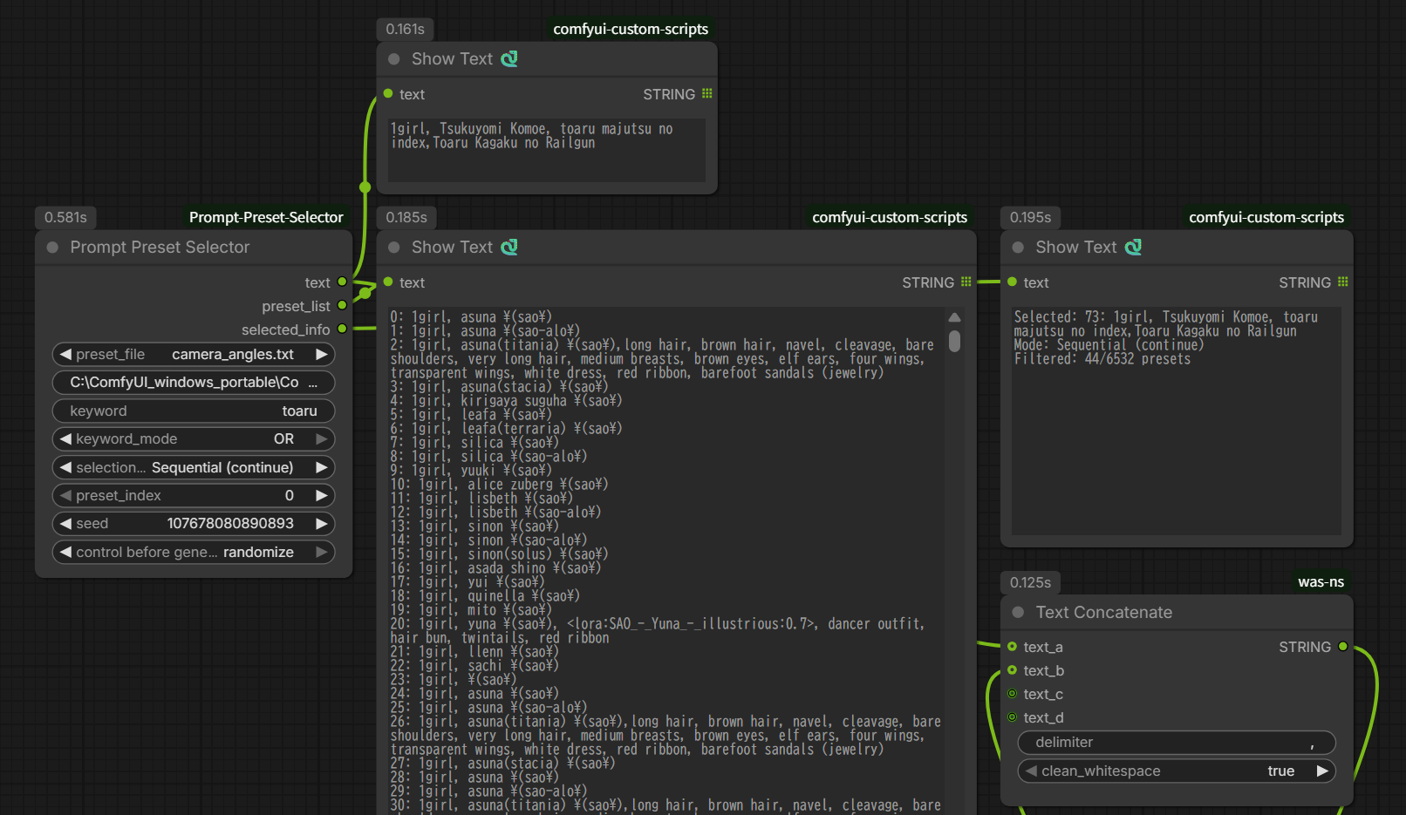Select previous selection mode with left arrow

pyautogui.click(x=65, y=467)
